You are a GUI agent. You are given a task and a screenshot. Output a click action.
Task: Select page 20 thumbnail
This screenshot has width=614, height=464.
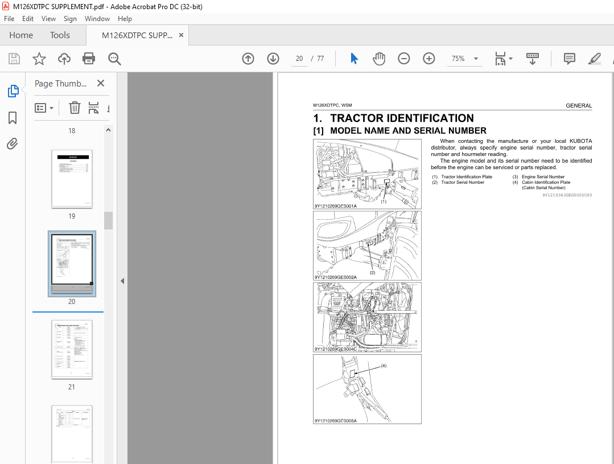[72, 264]
